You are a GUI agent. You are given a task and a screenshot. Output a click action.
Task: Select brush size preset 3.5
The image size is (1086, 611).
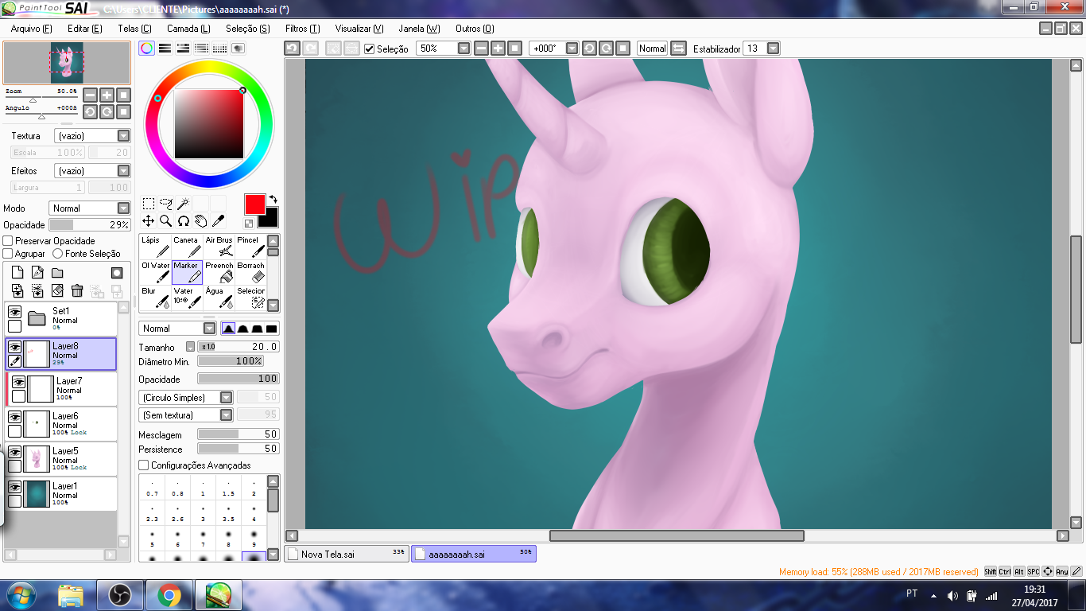pos(228,514)
